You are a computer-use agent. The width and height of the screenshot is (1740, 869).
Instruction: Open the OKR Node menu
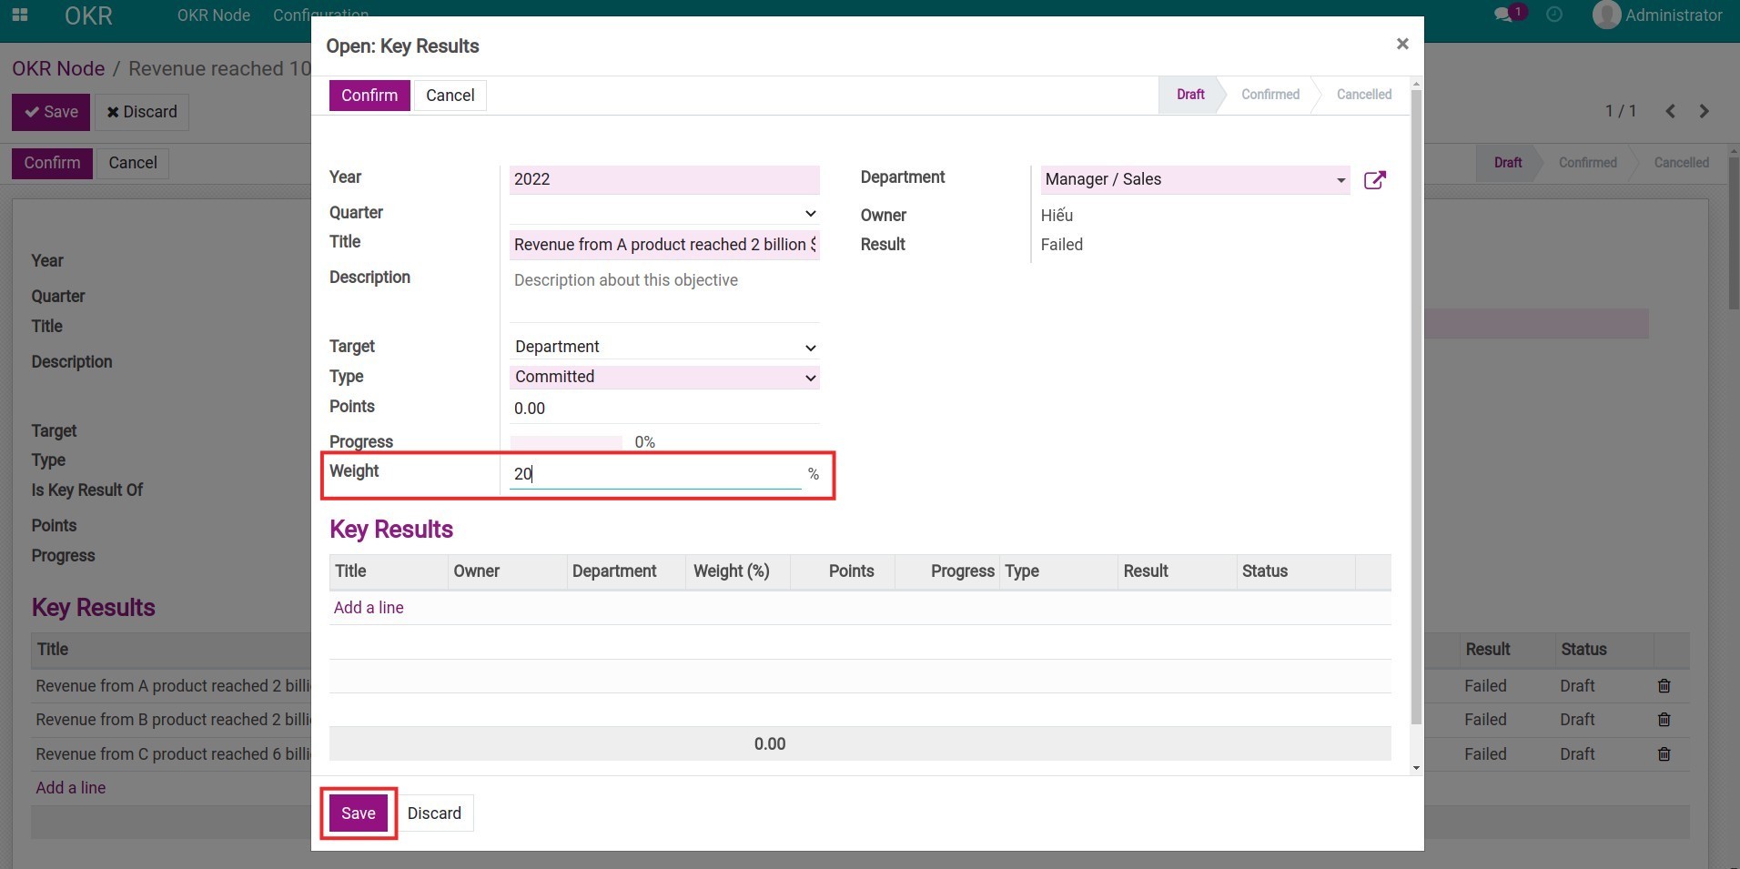click(213, 15)
